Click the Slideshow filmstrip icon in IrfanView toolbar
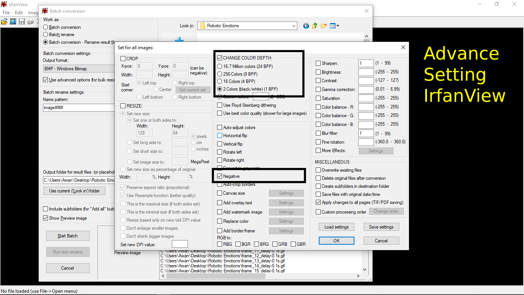The height and width of the screenshot is (295, 524). pyautogui.click(x=13, y=22)
